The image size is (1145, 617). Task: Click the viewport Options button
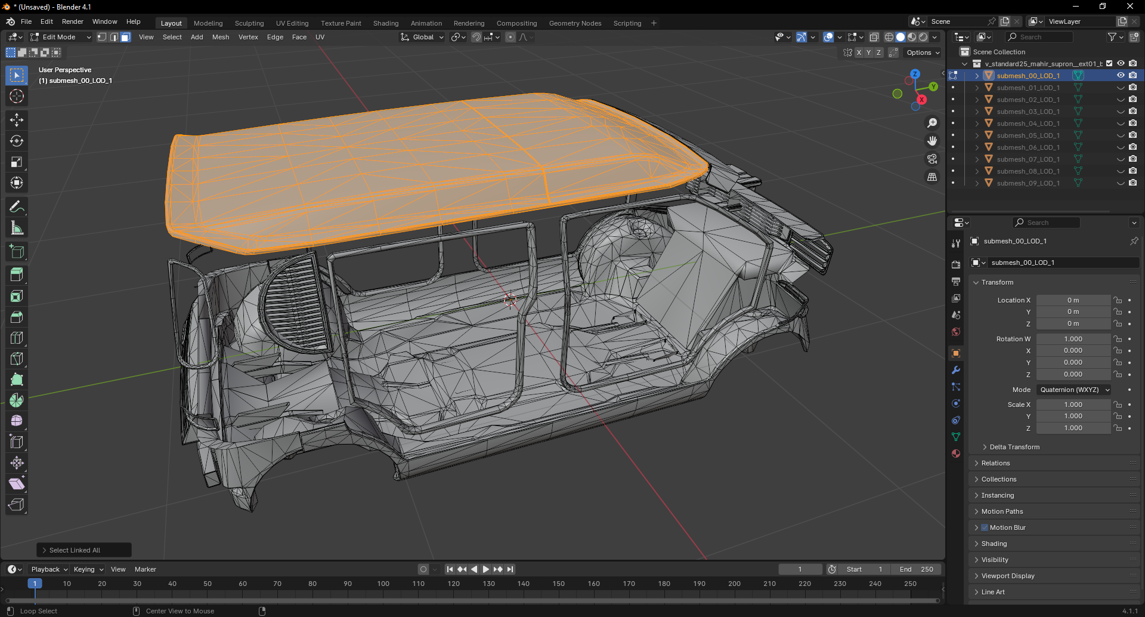(923, 53)
